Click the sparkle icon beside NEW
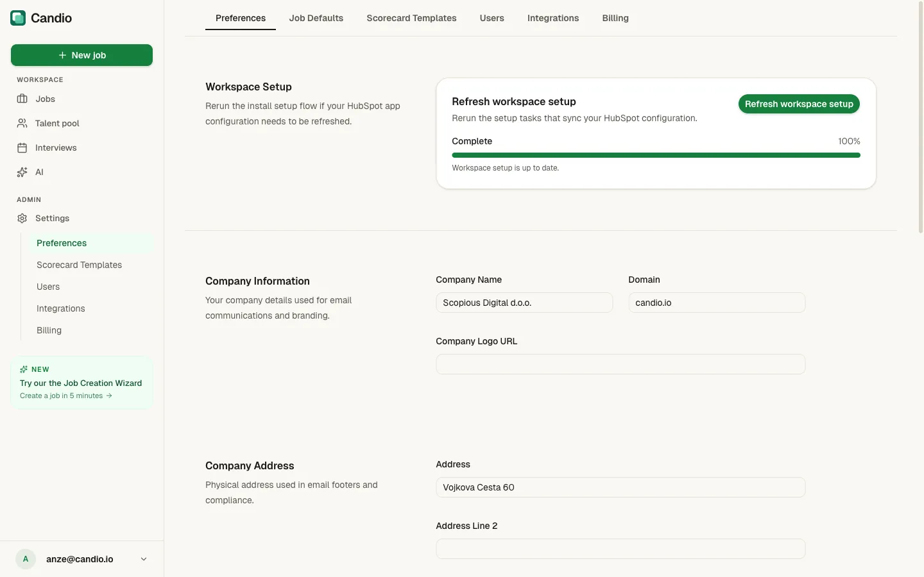Screen dimensions: 924x577 coord(24,369)
